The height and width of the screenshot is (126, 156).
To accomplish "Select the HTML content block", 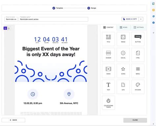I will point(138,55).
